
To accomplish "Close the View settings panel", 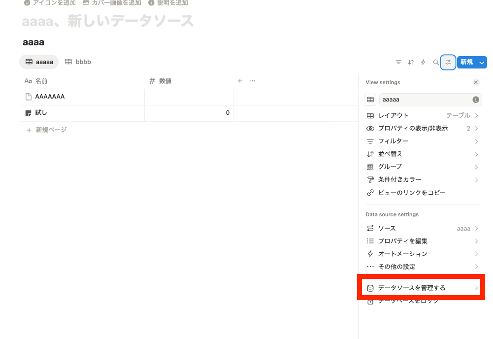I will [476, 82].
